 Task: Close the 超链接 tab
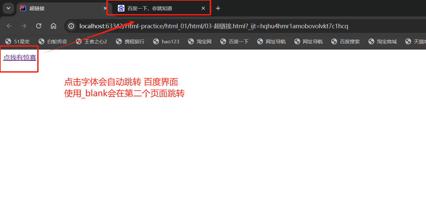click(105, 8)
